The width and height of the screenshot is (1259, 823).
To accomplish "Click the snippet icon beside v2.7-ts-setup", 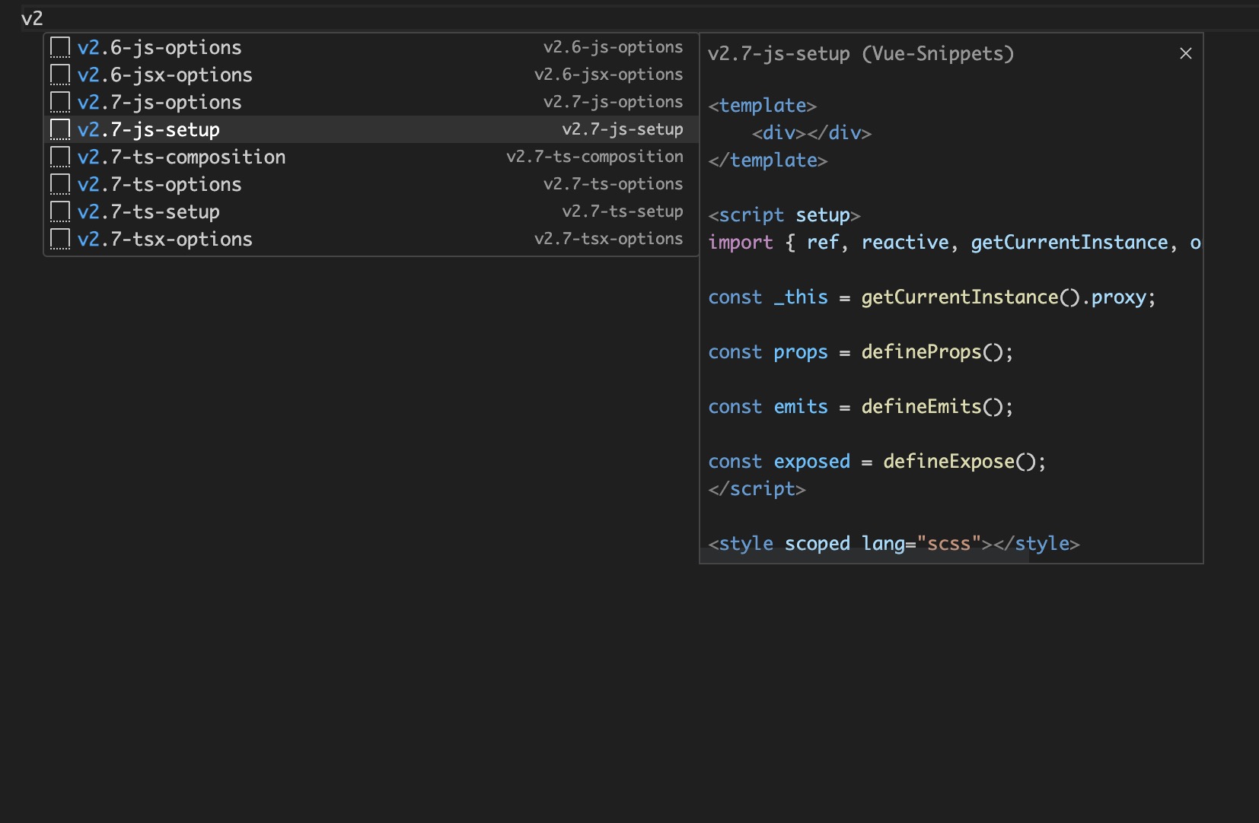I will [x=60, y=211].
